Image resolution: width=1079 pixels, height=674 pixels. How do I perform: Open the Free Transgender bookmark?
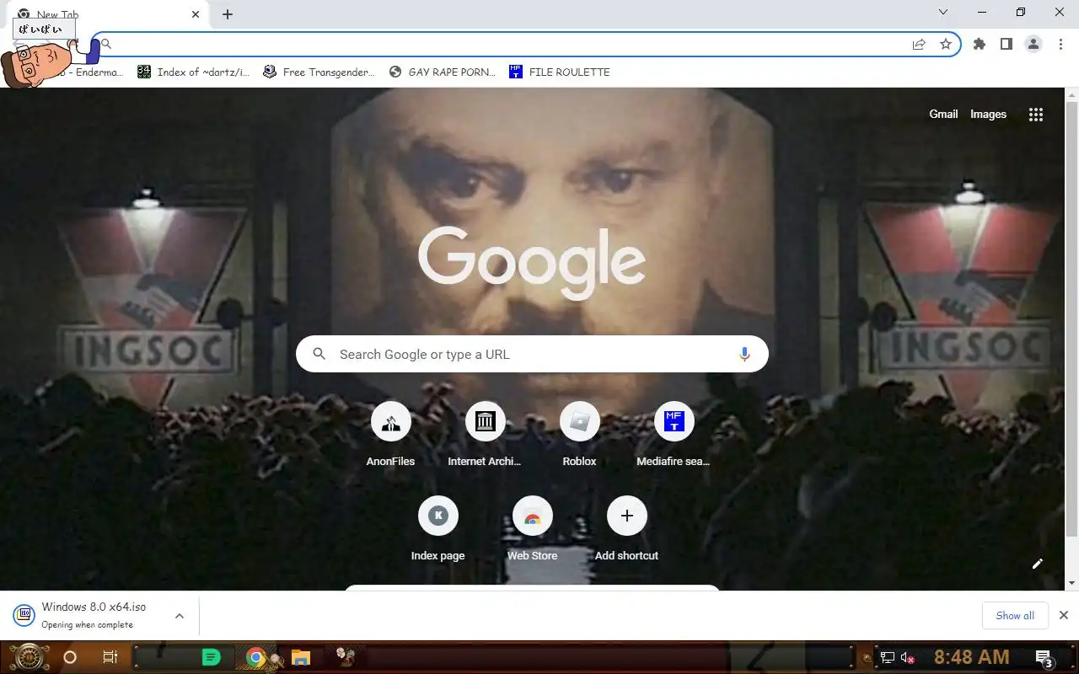pyautogui.click(x=319, y=72)
